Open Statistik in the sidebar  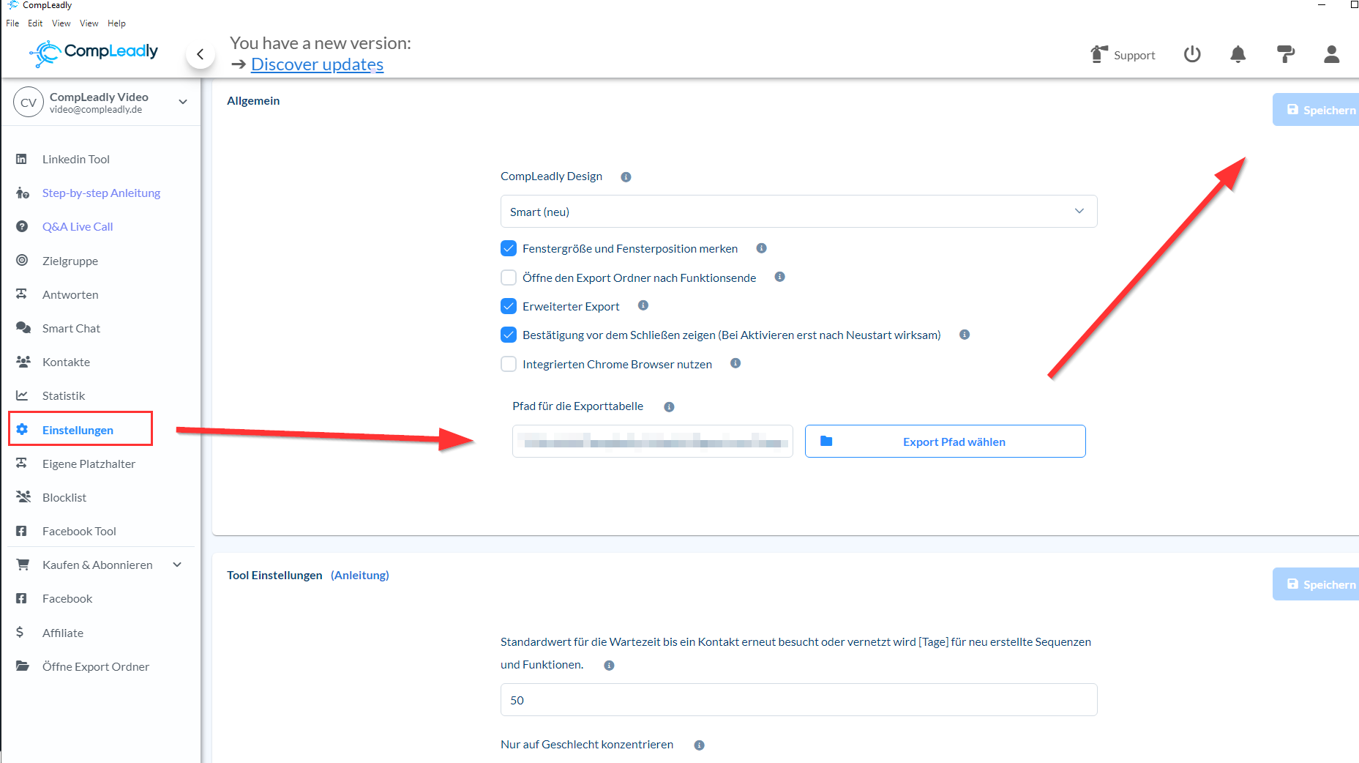tap(64, 396)
